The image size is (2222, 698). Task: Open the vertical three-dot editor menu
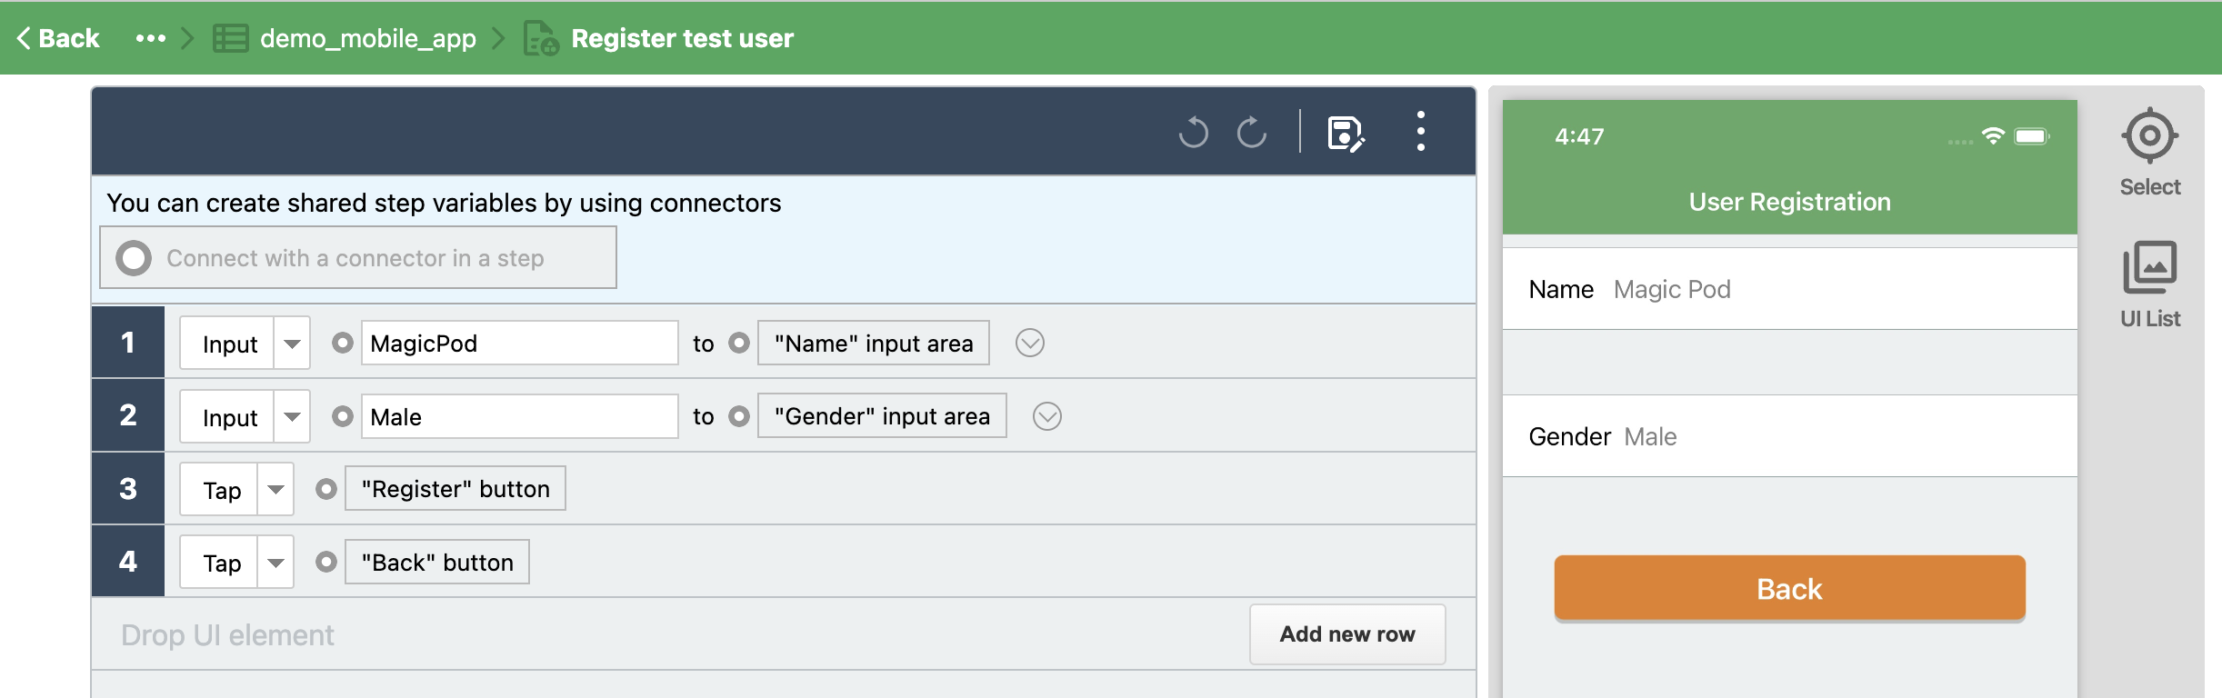[x=1420, y=132]
